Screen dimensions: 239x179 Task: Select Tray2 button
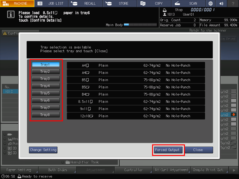[46, 72]
